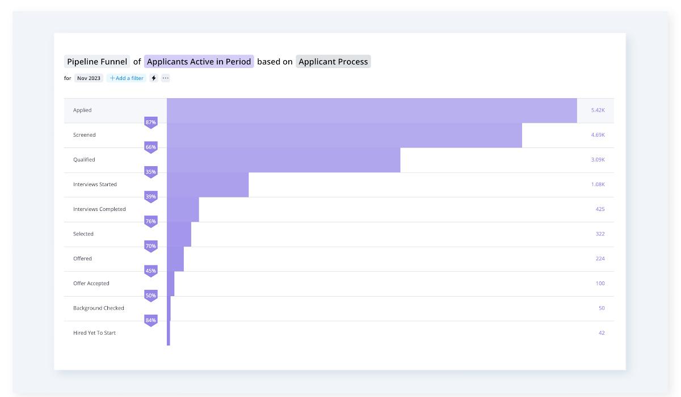681x397 pixels.
Task: Click the 39% conversion badge
Action: tap(151, 197)
